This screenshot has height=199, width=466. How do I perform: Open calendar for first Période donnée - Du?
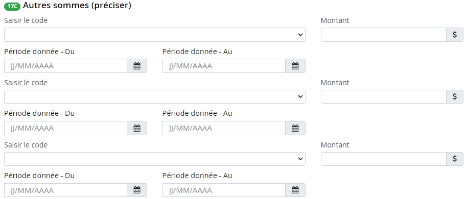(137, 66)
